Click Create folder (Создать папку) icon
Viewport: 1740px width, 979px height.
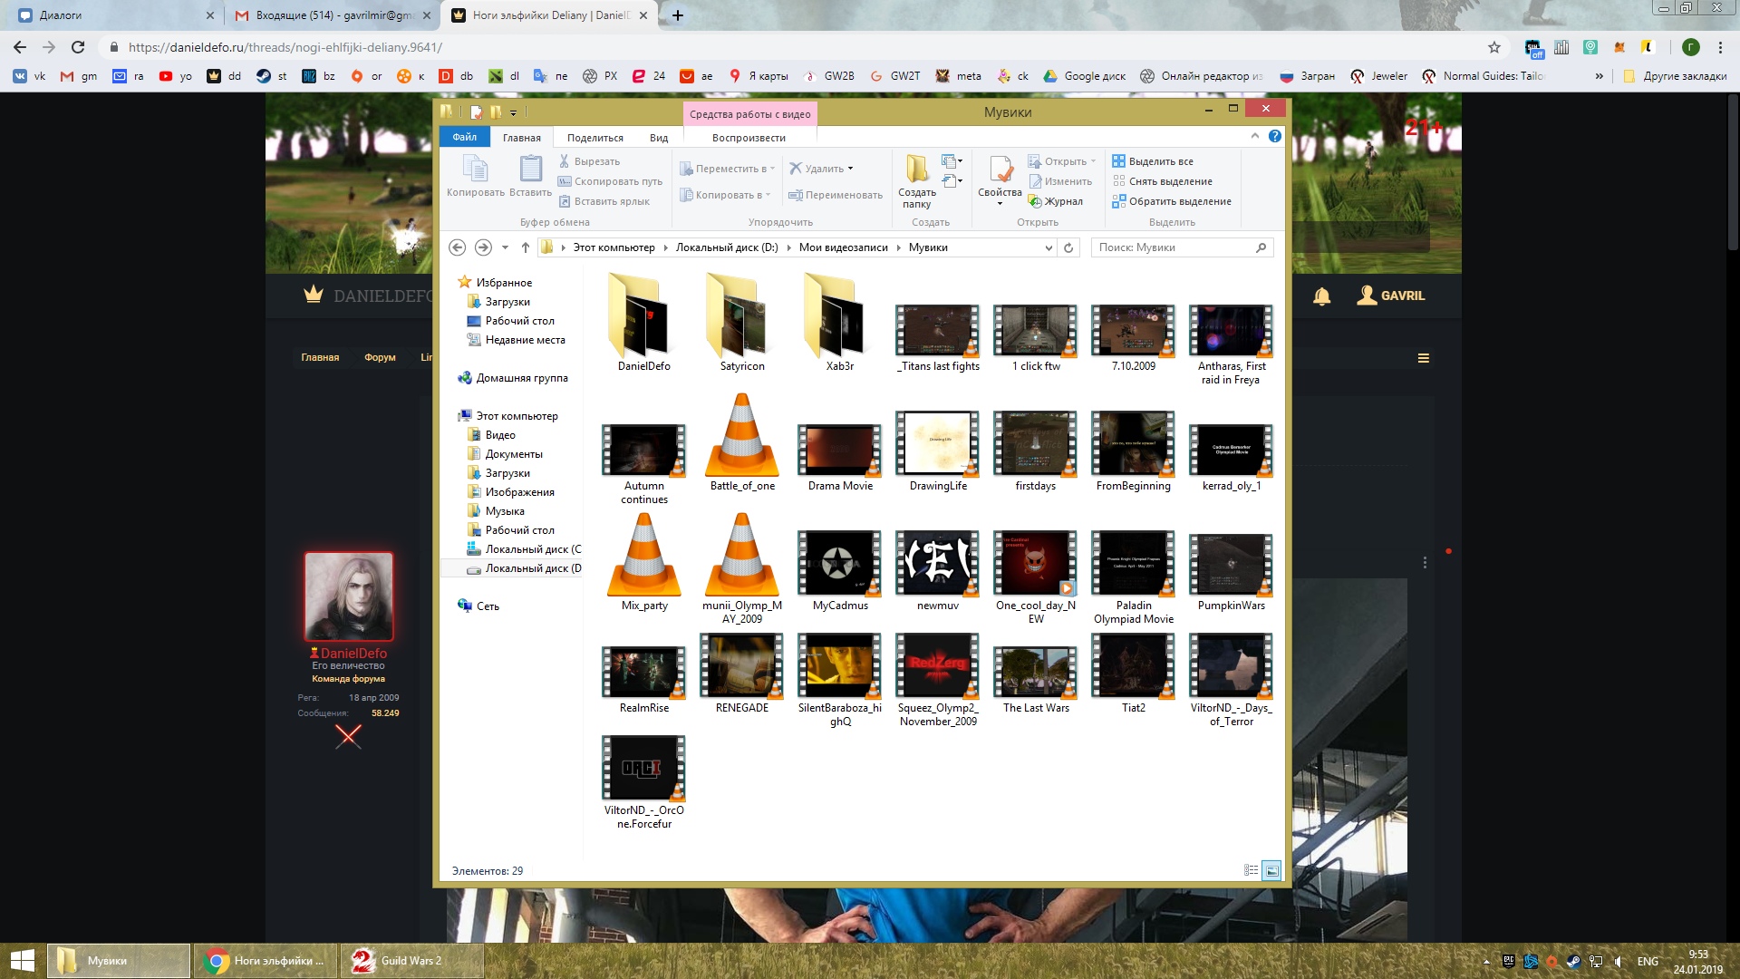pyautogui.click(x=917, y=170)
